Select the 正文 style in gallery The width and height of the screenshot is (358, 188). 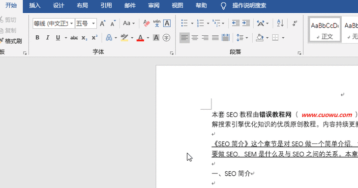(325, 29)
